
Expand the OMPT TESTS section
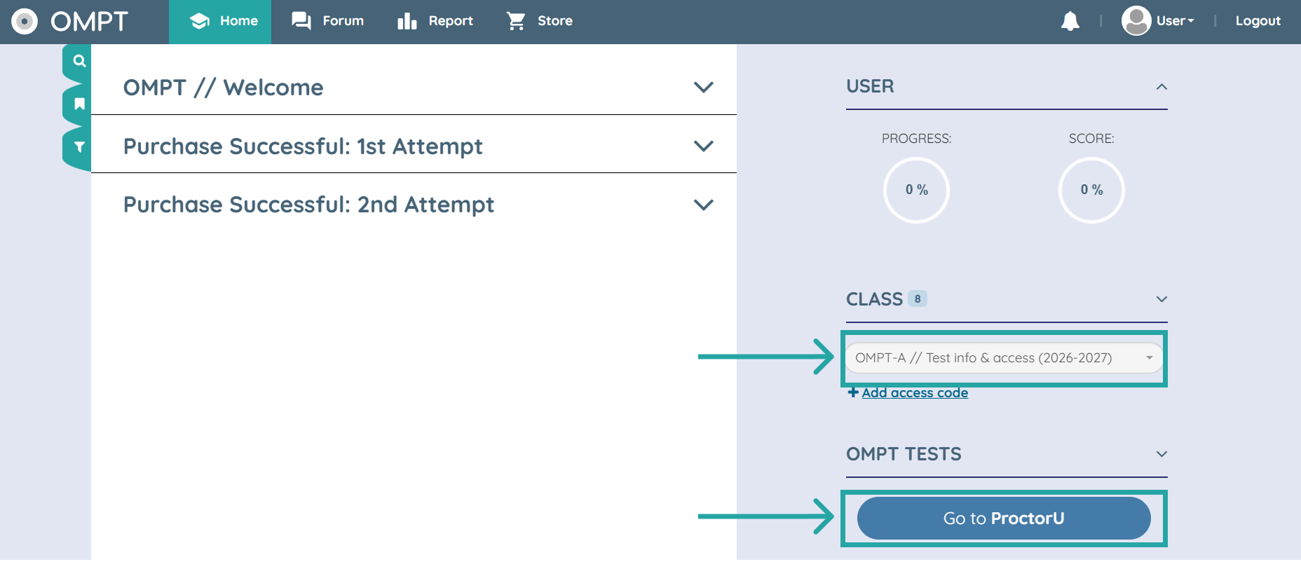[1162, 454]
